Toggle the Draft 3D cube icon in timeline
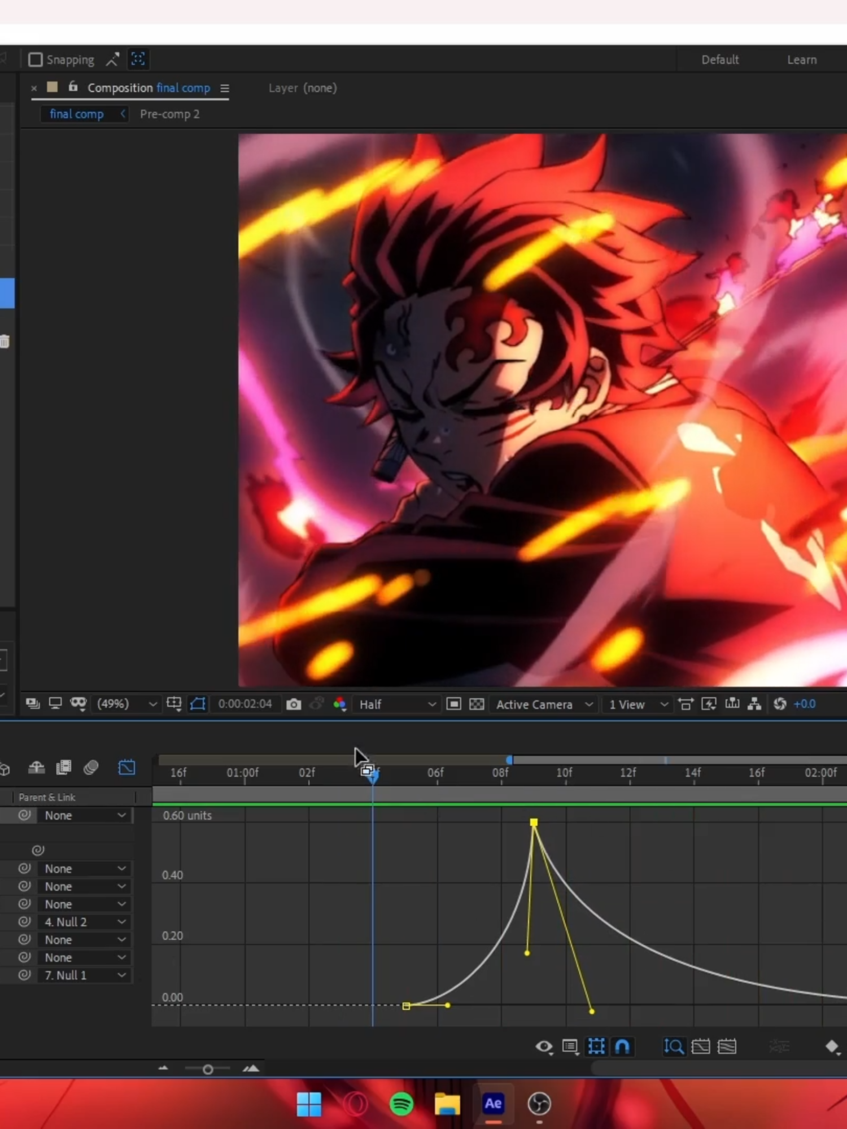The height and width of the screenshot is (1129, 847). [x=5, y=768]
